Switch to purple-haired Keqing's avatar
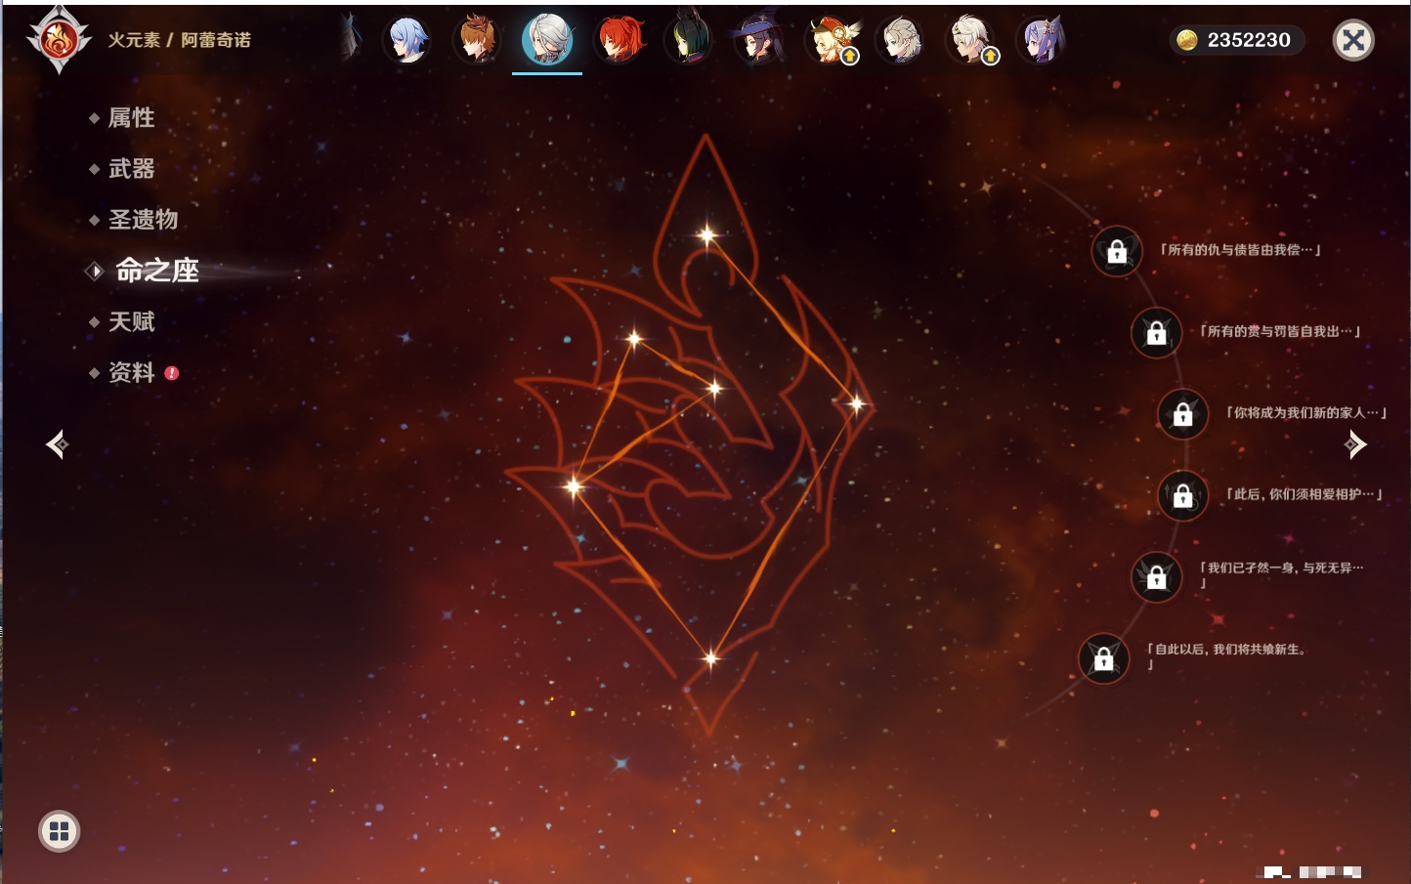1411x884 pixels. click(1041, 40)
